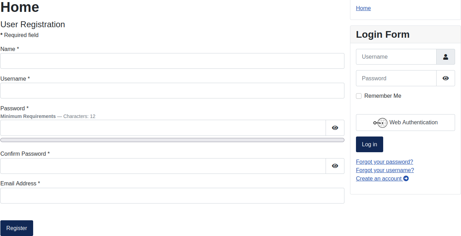Click the Email Address input field
This screenshot has height=236, width=461.
tap(172, 196)
